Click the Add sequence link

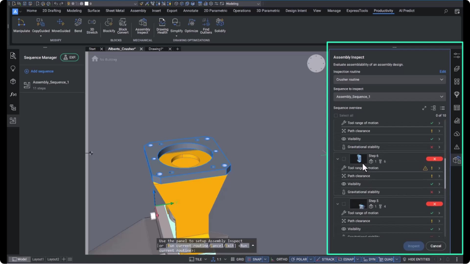(42, 71)
